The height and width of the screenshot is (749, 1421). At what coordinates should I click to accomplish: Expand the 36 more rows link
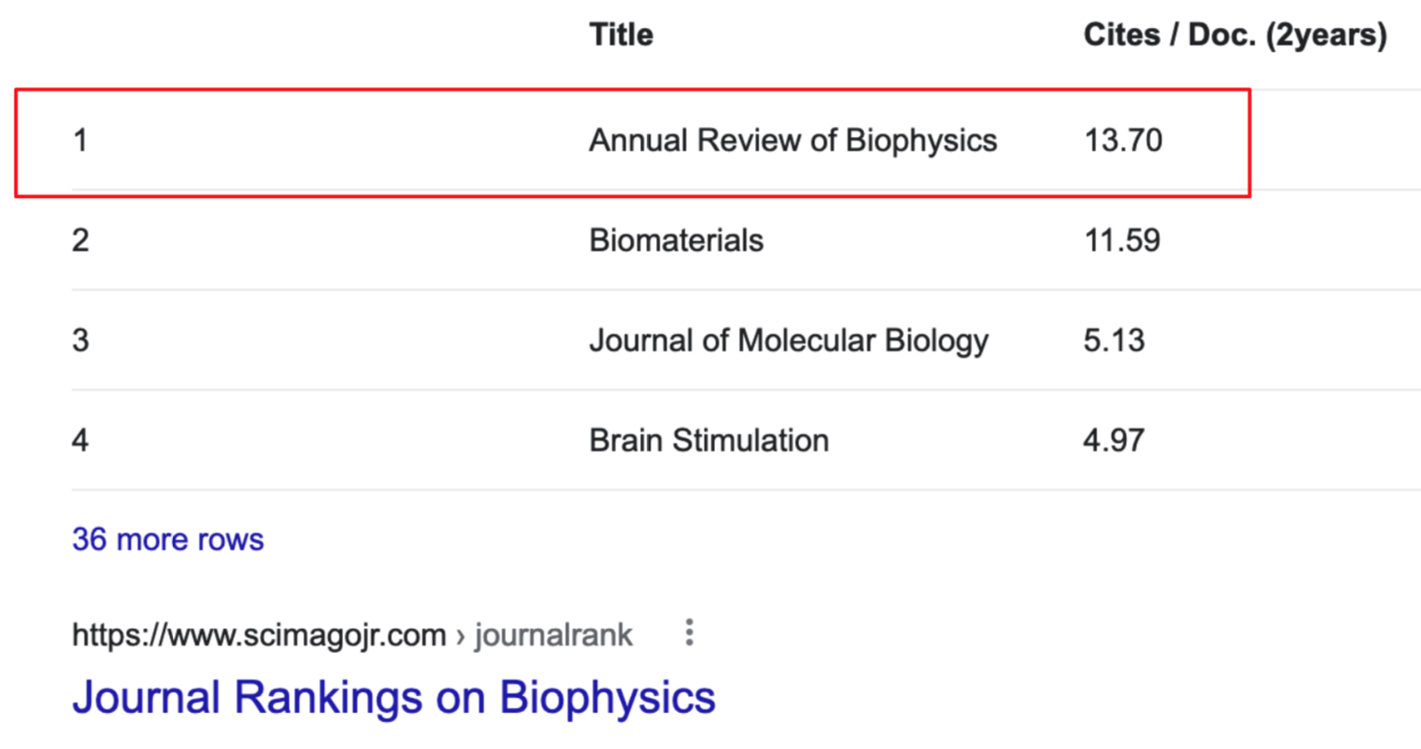pos(167,539)
